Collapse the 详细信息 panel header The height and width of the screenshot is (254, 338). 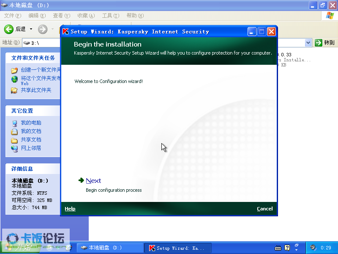coord(33,168)
